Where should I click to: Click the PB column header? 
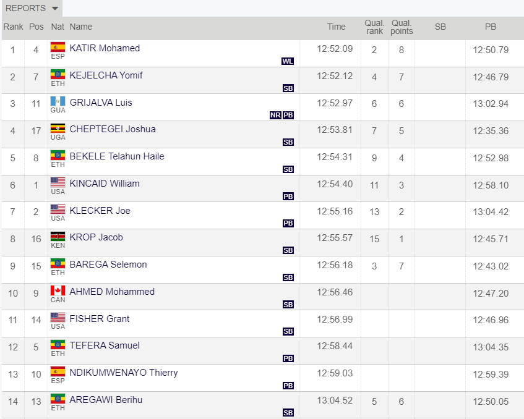pos(491,27)
